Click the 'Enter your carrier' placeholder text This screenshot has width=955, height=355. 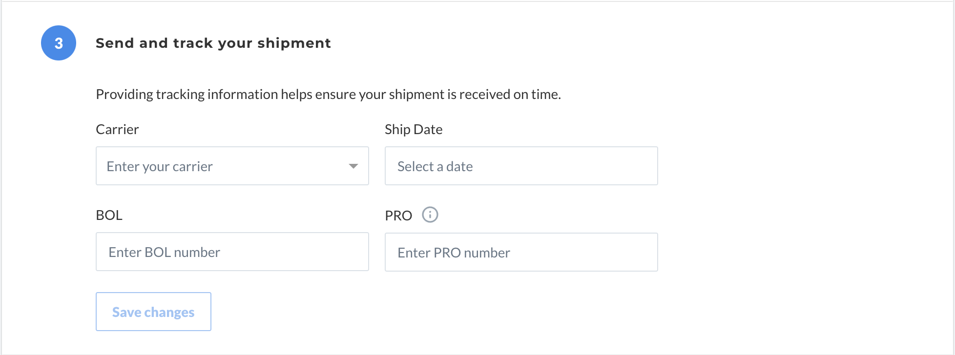(160, 167)
